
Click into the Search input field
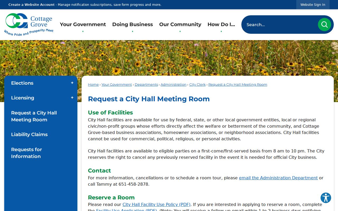pos(280,25)
